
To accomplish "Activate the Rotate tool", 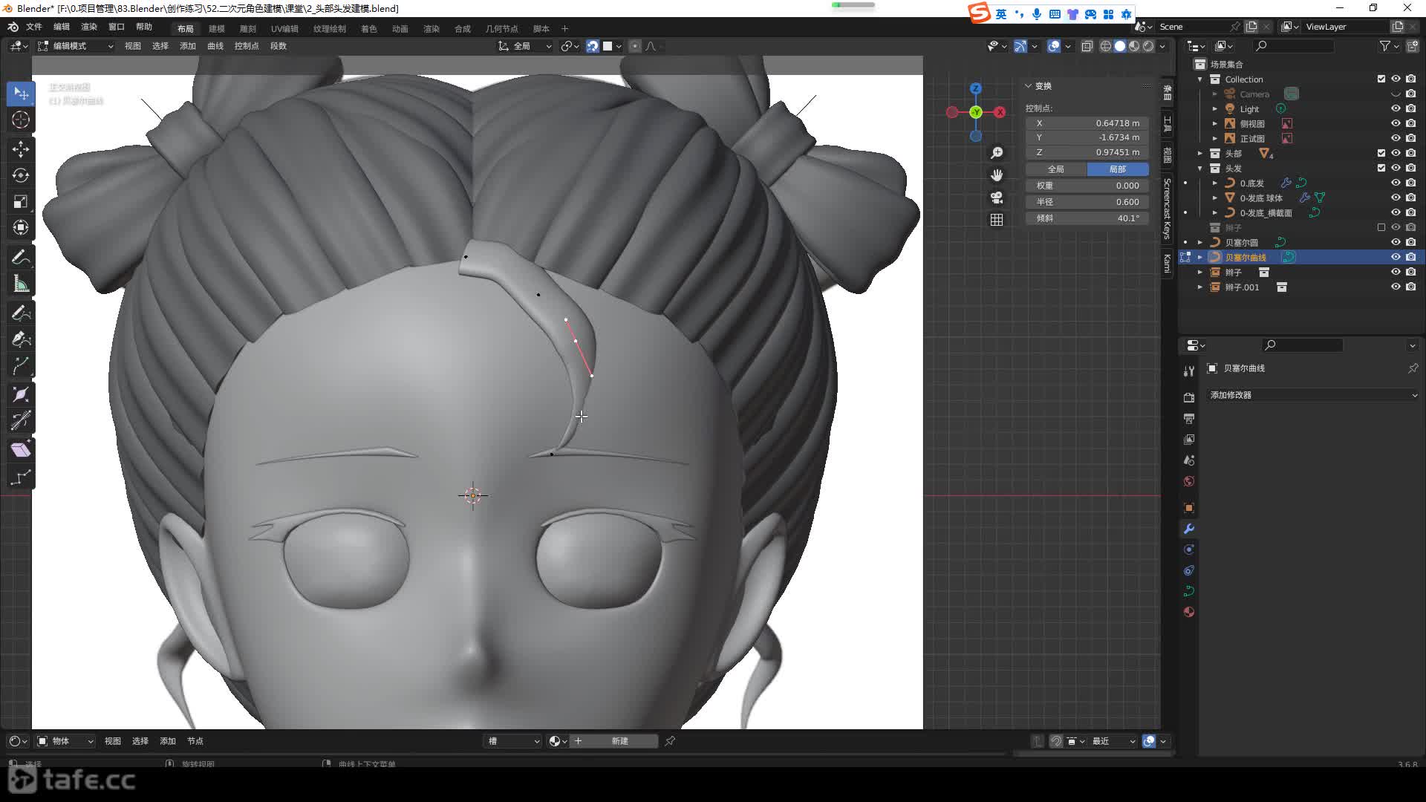I will [x=21, y=175].
